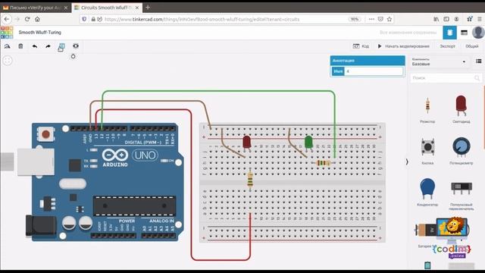Click the project name Smooth Wluff-Turing

[40, 33]
